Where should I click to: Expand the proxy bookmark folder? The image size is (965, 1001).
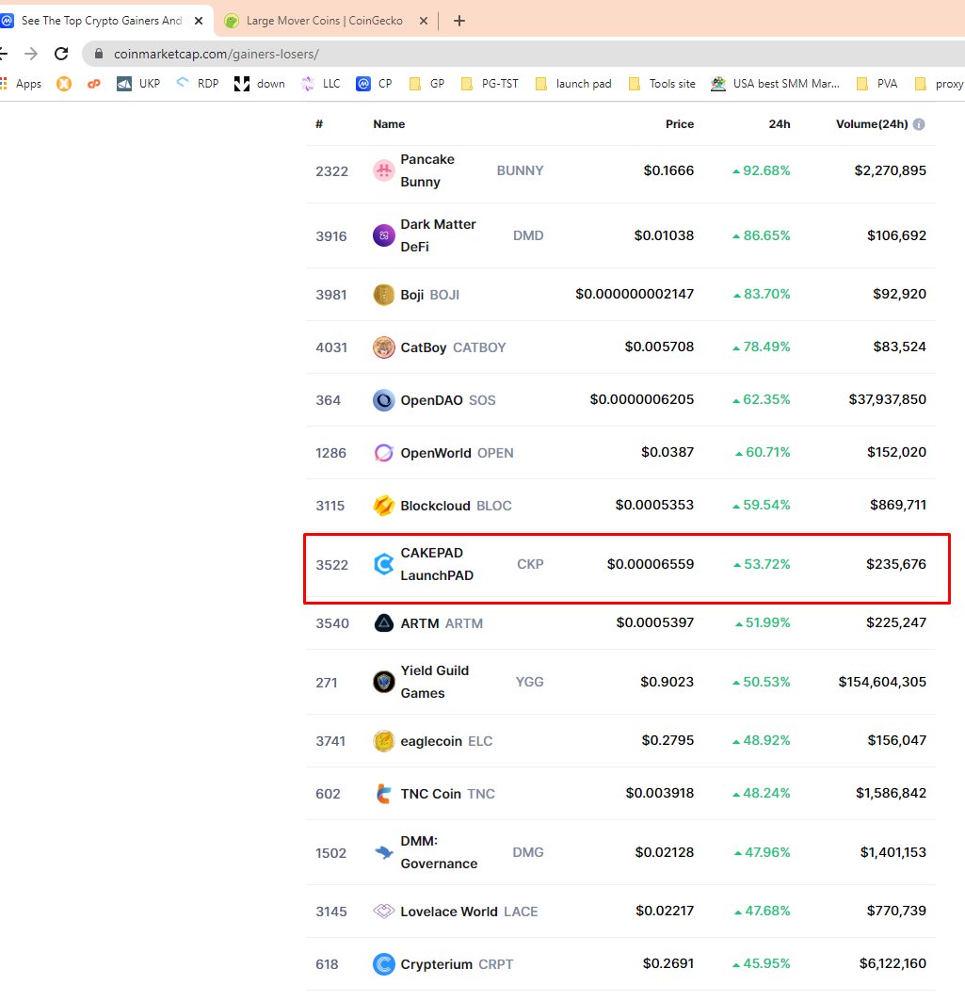tap(939, 84)
